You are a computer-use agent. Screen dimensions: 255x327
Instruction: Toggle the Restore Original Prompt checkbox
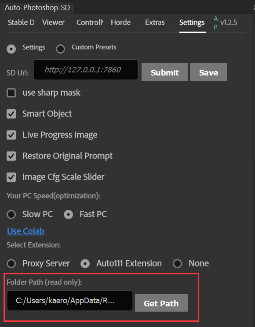coord(11,156)
